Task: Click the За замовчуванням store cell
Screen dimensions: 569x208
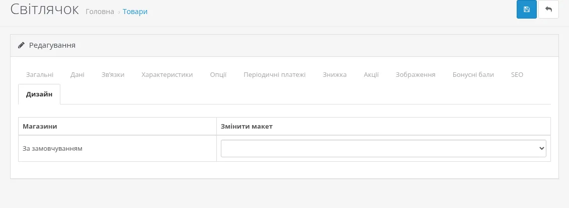Action: click(118, 149)
